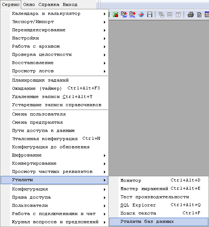Expand Календарь и калькулятор submenu
209x227 pixels.
point(54,14)
